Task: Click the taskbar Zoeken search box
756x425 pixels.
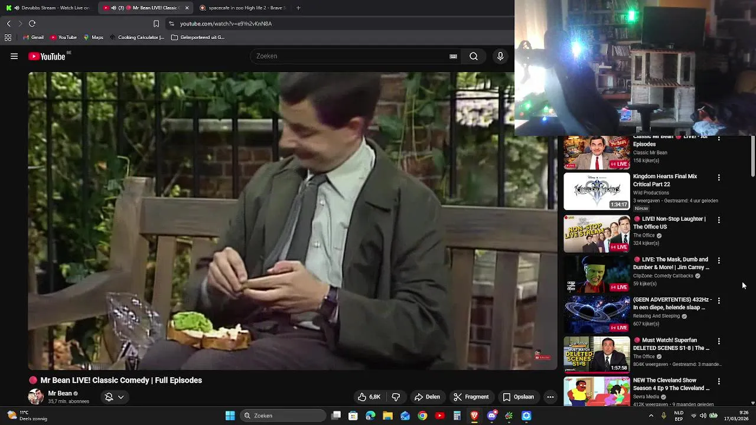Action: (x=284, y=416)
